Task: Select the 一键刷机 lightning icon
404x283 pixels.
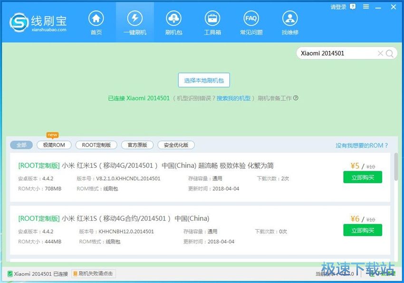Action: [135, 18]
